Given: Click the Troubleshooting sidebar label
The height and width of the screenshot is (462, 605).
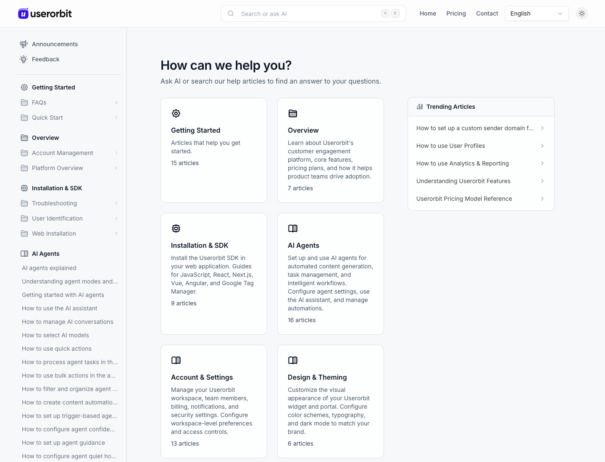Looking at the screenshot, I should (54, 203).
